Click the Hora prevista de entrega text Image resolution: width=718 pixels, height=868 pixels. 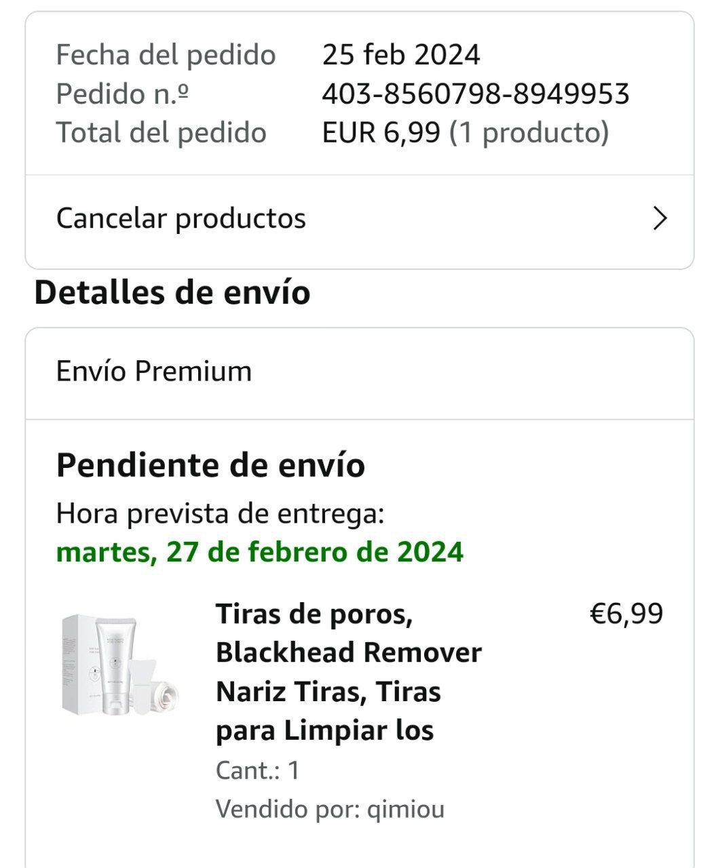220,513
